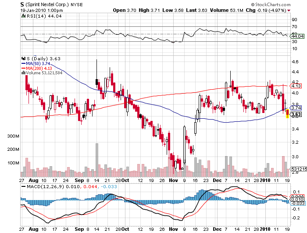Click the -0.2 MACD axis label
Image resolution: width=307 pixels, height=233 pixels.
(x=295, y=218)
